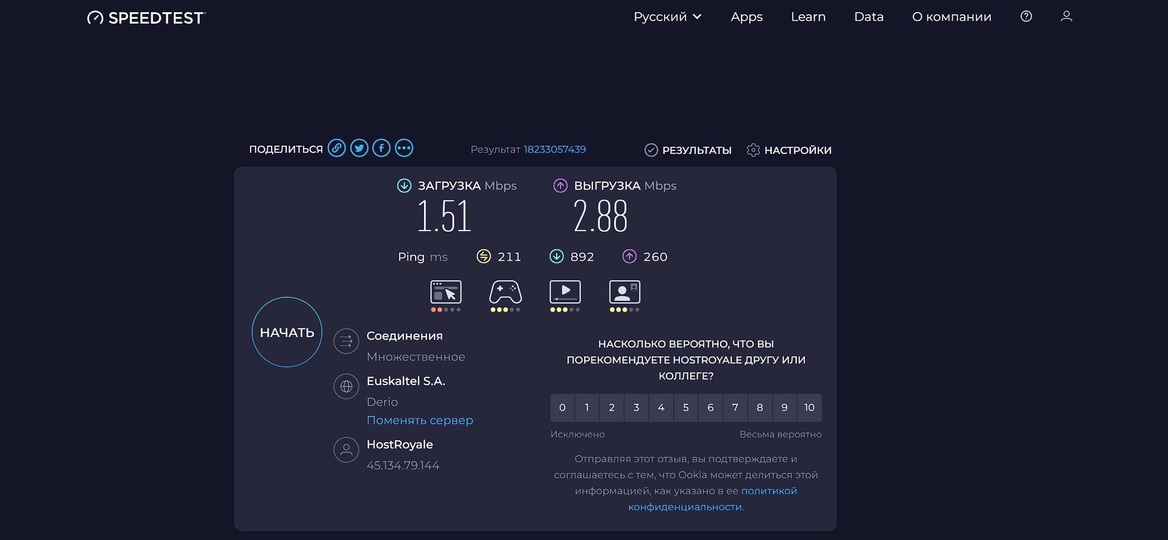The image size is (1168, 540).
Task: Expand the Русский language dropdown
Action: (x=668, y=17)
